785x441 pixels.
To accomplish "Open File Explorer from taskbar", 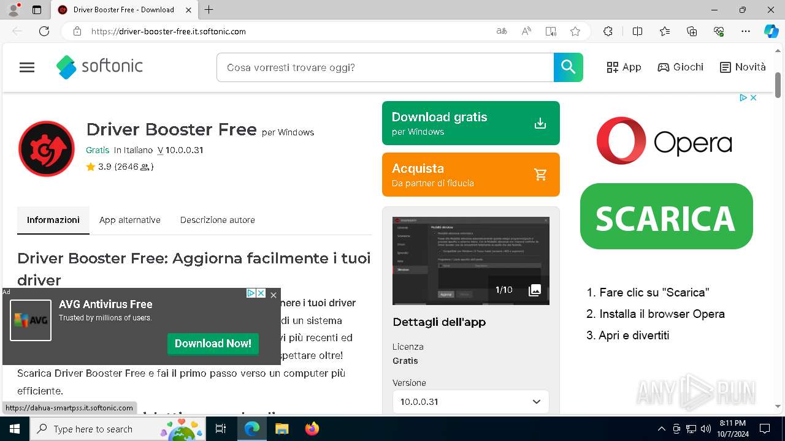I will (x=281, y=429).
